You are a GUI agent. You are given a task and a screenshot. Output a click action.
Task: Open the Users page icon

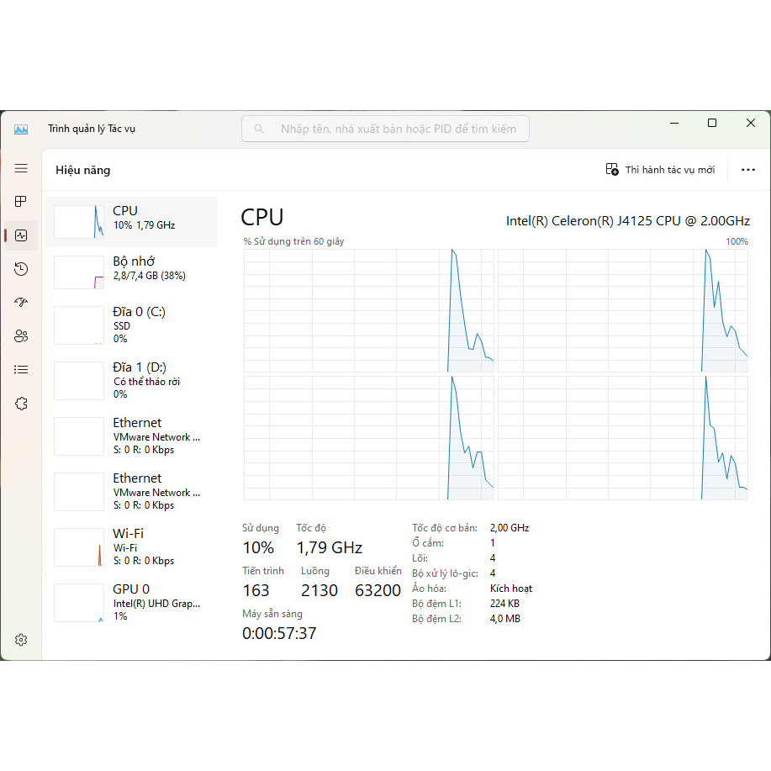[x=21, y=336]
